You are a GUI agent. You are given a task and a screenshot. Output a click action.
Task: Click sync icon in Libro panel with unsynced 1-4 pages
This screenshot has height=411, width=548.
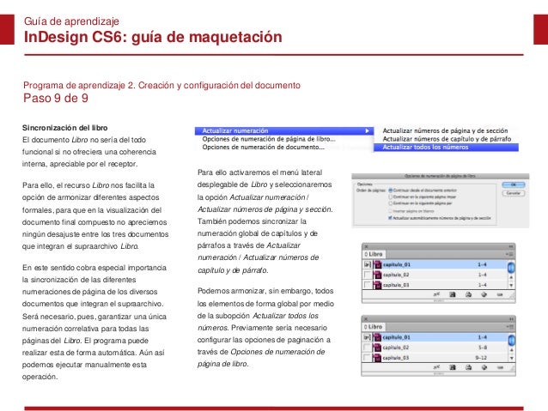click(436, 294)
